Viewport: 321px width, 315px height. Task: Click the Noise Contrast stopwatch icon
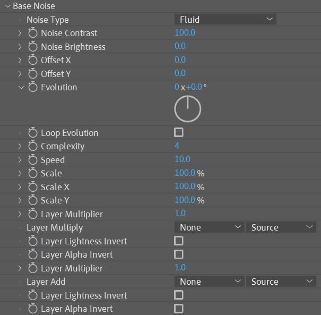click(x=33, y=33)
